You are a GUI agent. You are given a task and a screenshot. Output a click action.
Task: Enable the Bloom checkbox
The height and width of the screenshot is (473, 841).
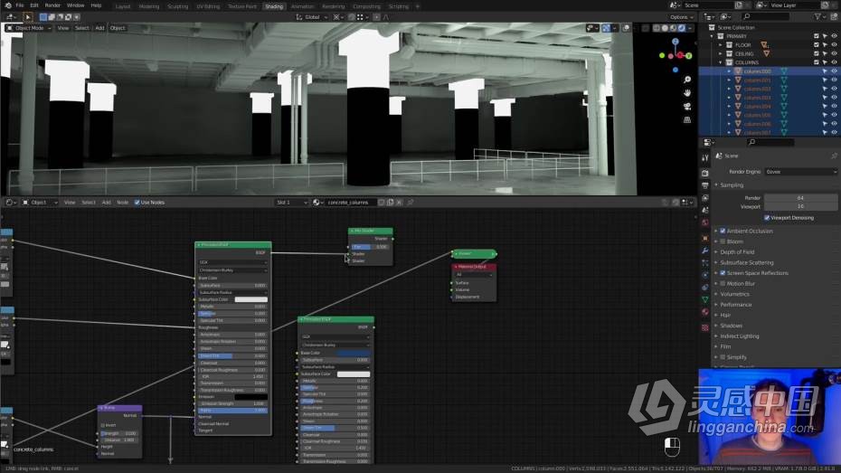(723, 241)
